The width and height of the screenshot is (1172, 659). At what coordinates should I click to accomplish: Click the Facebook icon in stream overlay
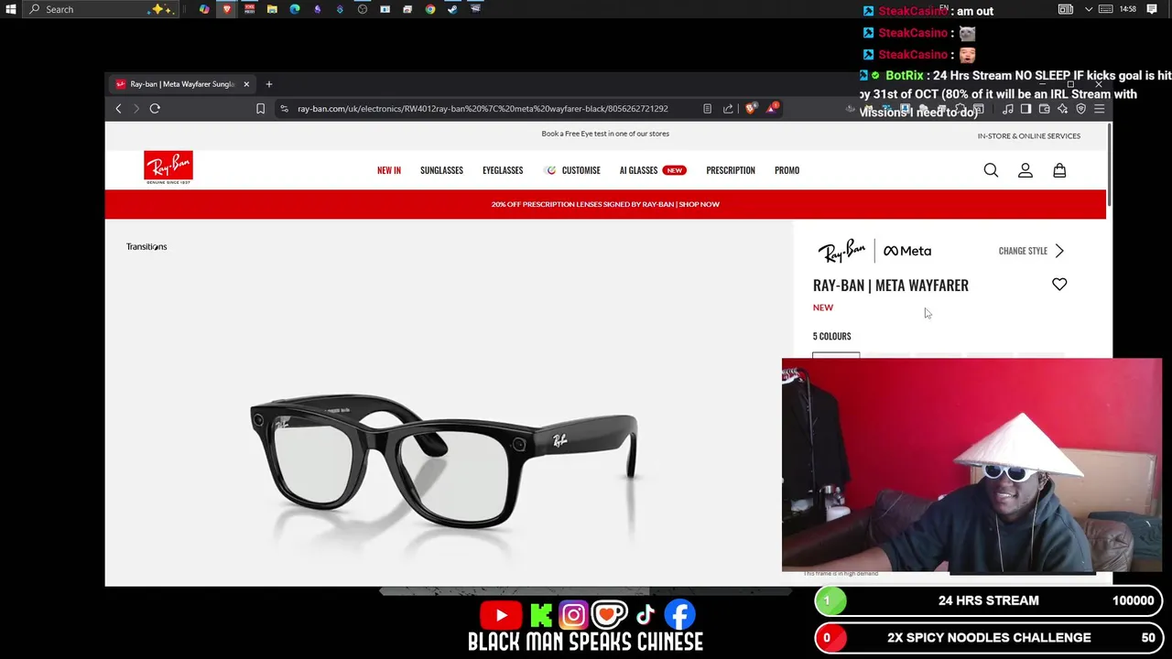click(679, 615)
